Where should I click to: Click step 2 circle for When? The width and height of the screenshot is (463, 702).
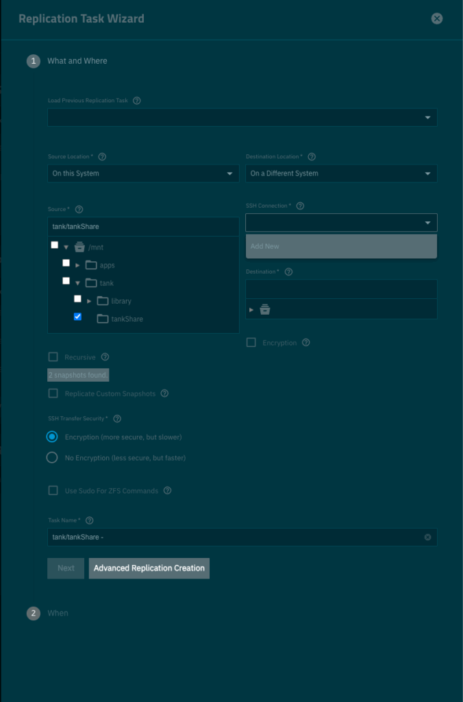33,613
